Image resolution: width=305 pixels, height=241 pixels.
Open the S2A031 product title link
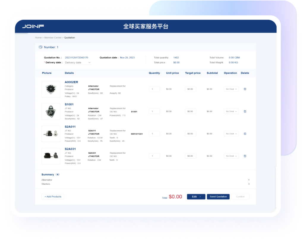(x=70, y=149)
